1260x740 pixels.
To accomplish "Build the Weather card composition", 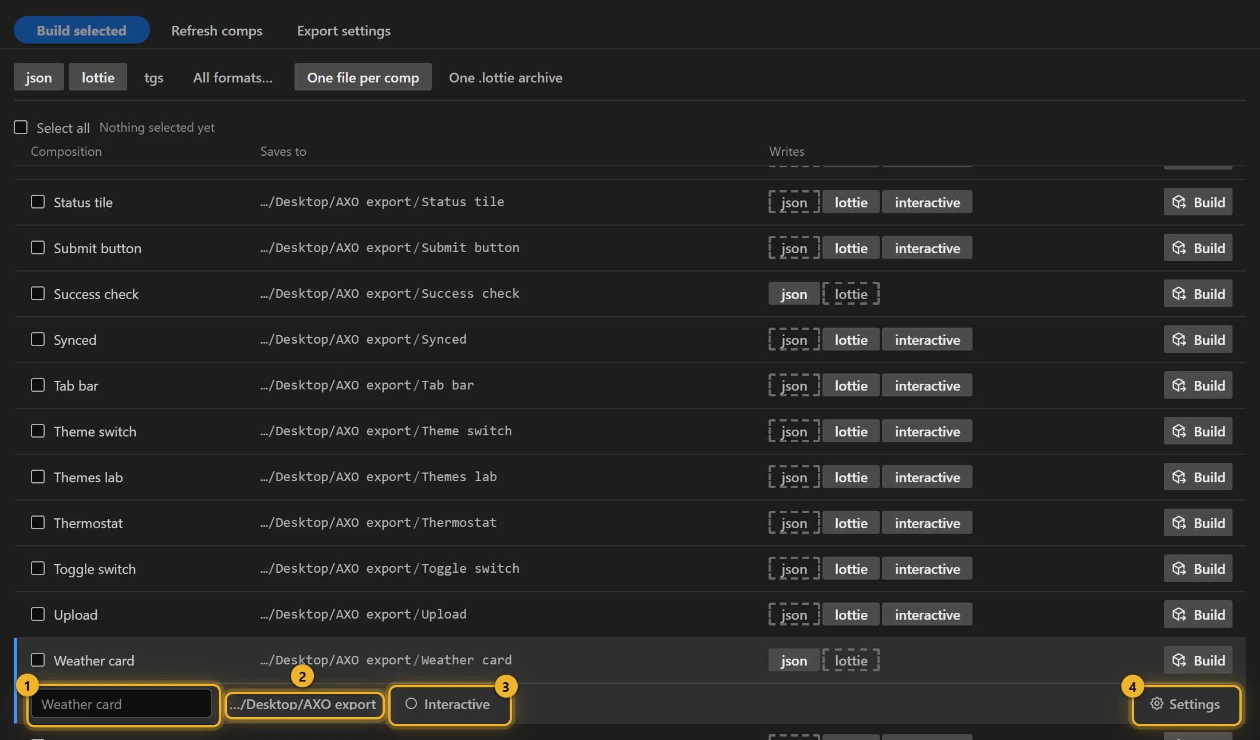I will (1198, 660).
